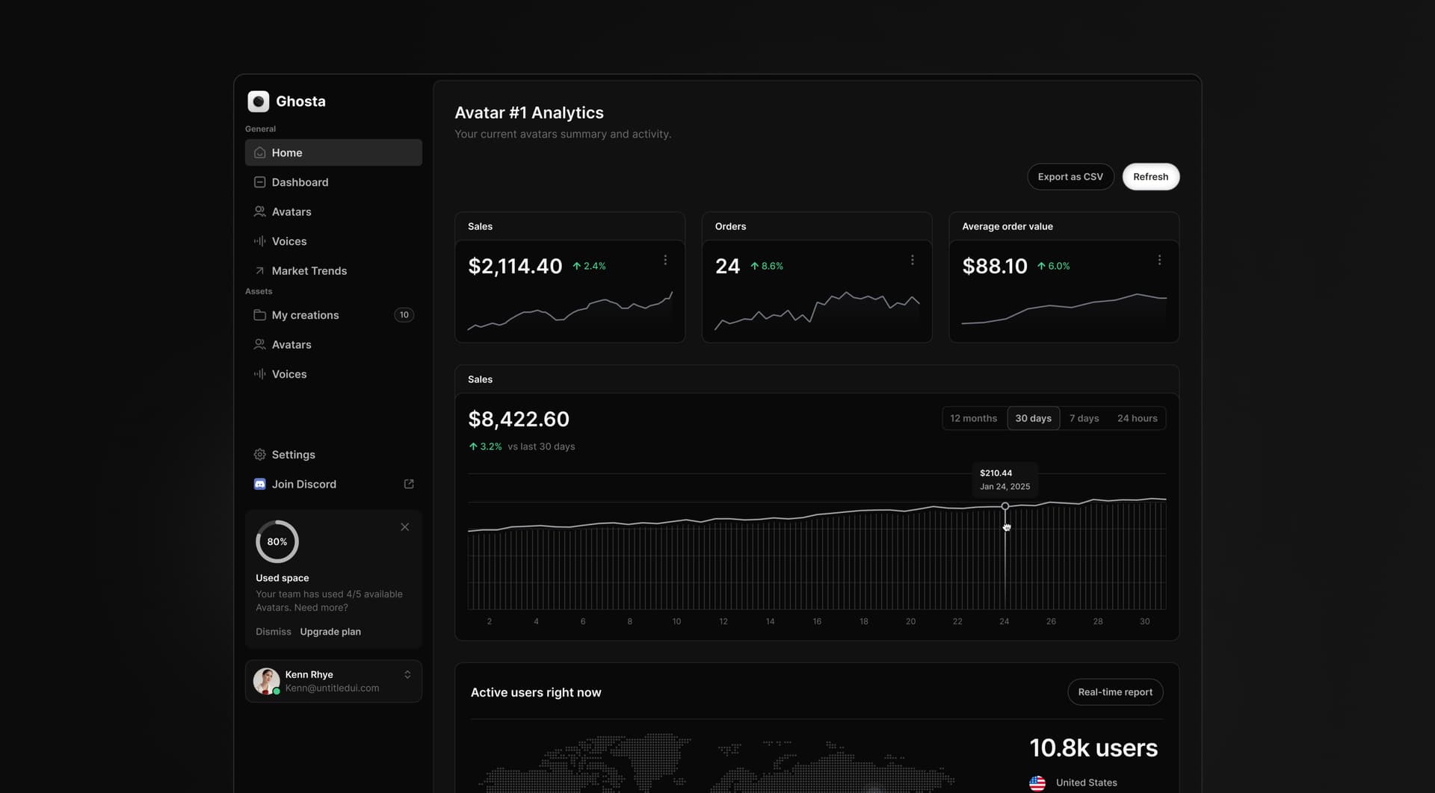This screenshot has width=1435, height=793.
Task: Expand Kenn Rhye account switcher
Action: 407,675
